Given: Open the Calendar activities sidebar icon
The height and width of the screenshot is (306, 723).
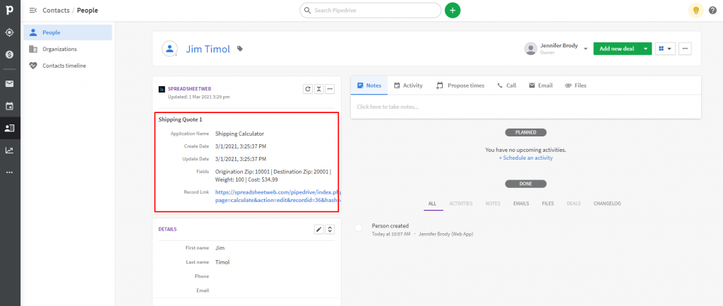Looking at the screenshot, I should 10,106.
